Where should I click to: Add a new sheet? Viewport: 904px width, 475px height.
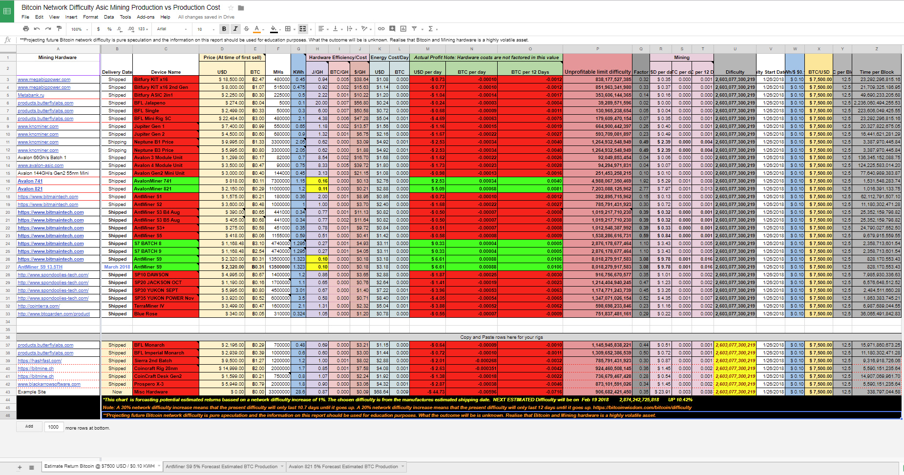coord(20,467)
